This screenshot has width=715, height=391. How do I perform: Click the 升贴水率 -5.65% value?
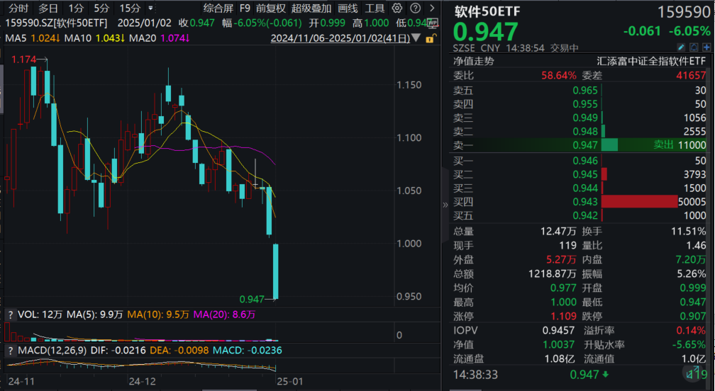coord(689,344)
